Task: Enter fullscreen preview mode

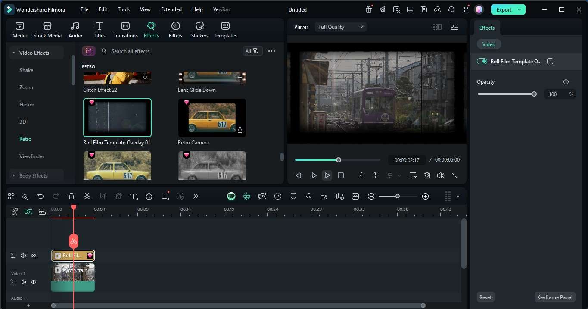Action: (x=454, y=175)
